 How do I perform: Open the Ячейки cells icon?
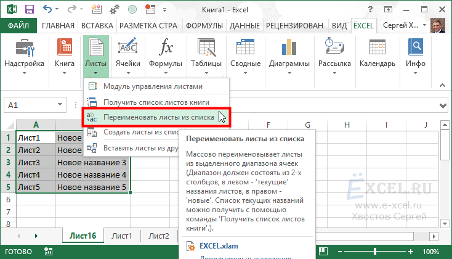click(127, 46)
